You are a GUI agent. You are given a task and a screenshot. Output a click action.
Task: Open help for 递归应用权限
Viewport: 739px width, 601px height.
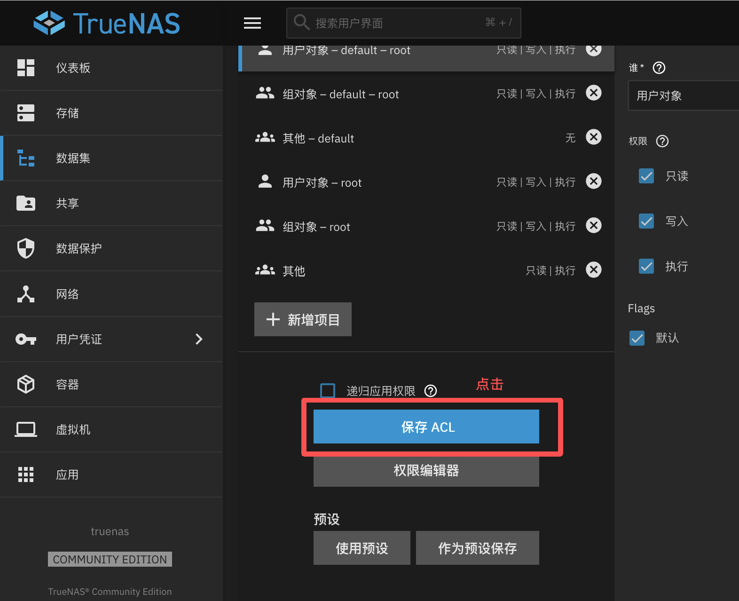tap(431, 391)
